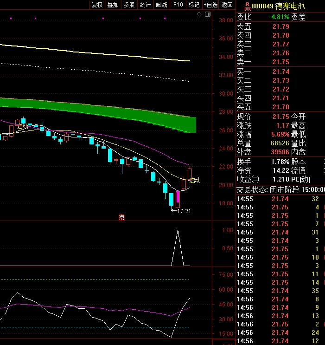Image resolution: width=325 pixels, height=345 pixels.
Task: Select the 卖一 price 21.75
Action: (x=281, y=62)
